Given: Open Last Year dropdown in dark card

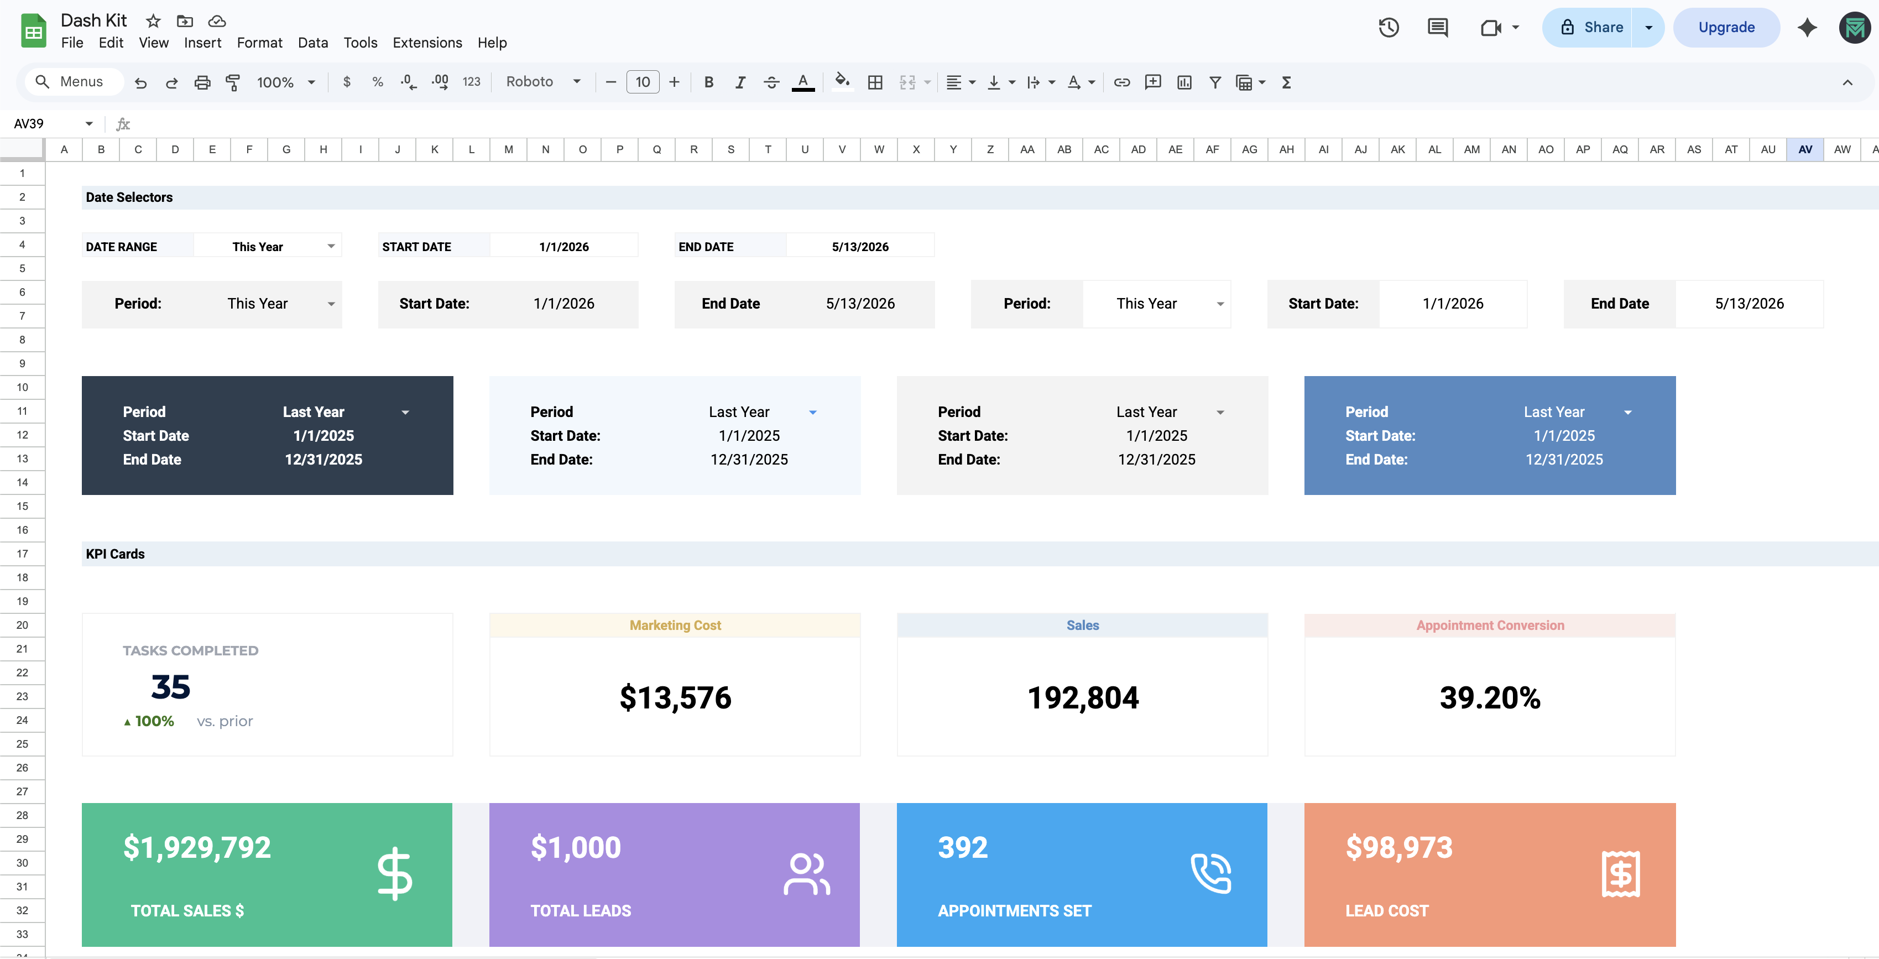Looking at the screenshot, I should (x=405, y=412).
